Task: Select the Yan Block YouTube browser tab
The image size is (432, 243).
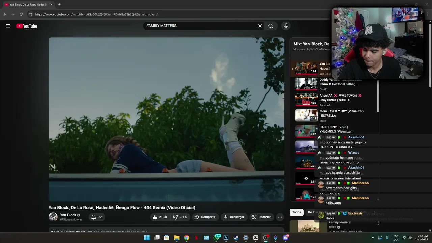Action: click(x=28, y=5)
